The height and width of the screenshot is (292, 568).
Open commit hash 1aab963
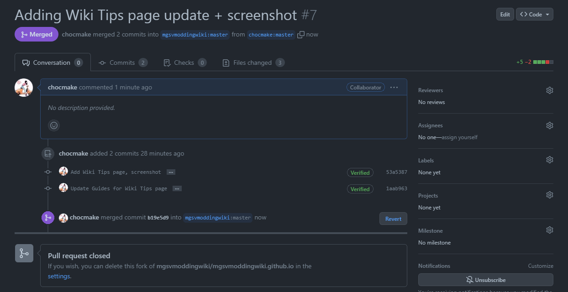[396, 188]
